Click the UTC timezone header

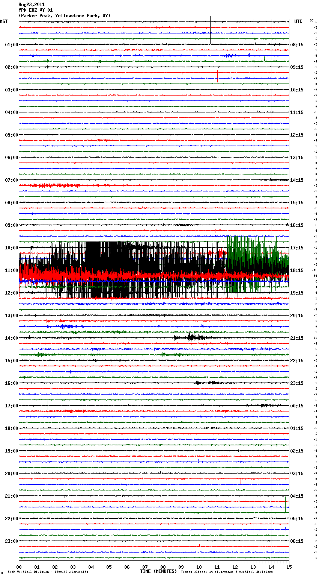(298, 21)
